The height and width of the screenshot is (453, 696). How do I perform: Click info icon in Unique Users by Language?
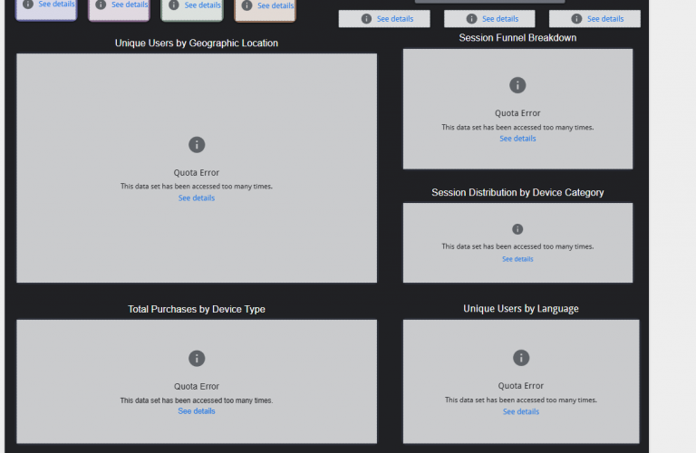point(521,358)
